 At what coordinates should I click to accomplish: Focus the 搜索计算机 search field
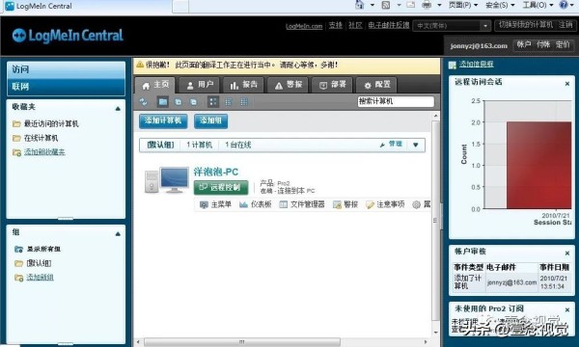coord(396,102)
